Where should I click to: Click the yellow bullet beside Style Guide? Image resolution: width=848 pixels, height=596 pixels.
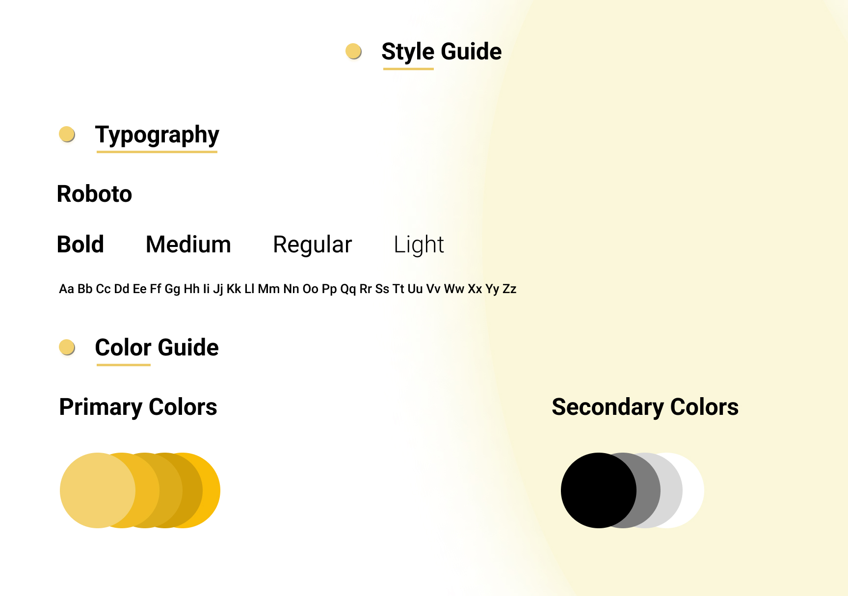point(353,51)
